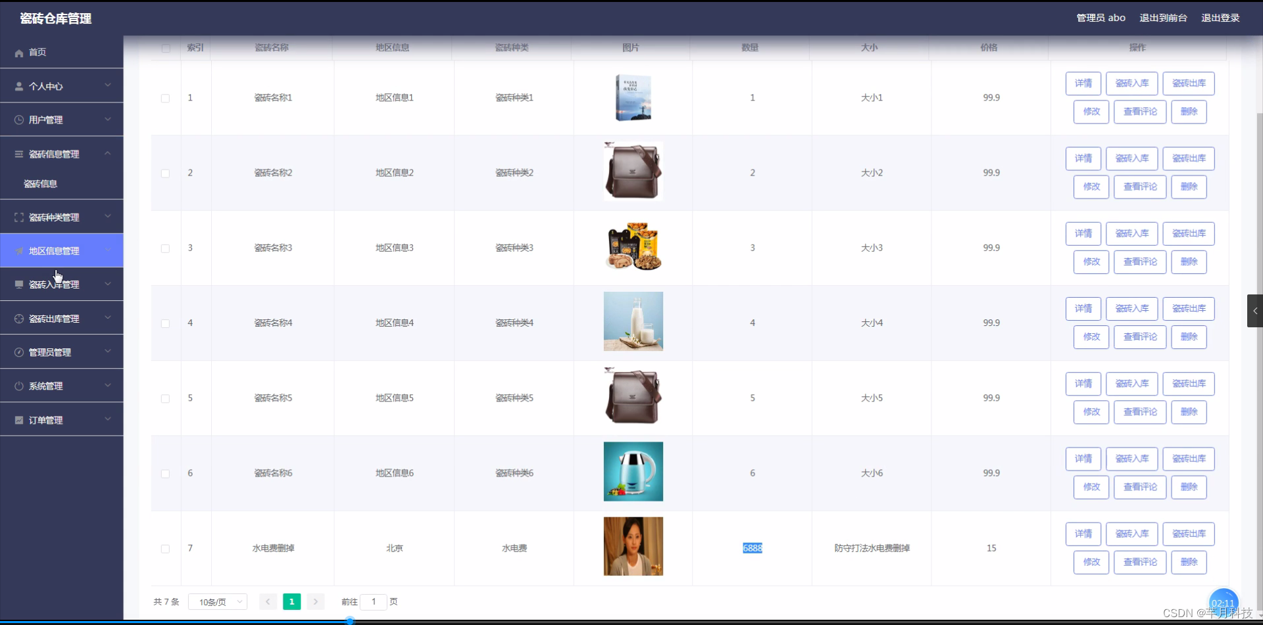This screenshot has width=1263, height=625.
Task: Click the compass icon next to 瓷砖出库管理
Action: [x=18, y=318]
